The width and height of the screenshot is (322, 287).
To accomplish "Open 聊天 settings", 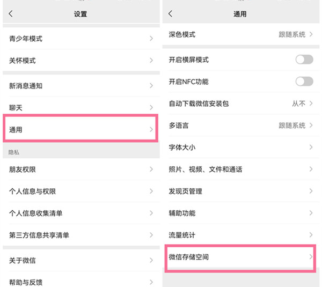I will pyautogui.click(x=81, y=107).
